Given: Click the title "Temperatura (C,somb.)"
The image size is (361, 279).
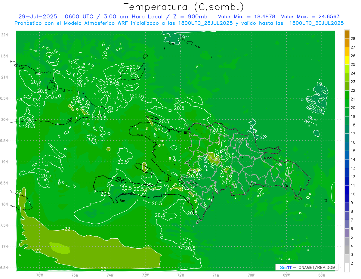Looking at the screenshot, I should pyautogui.click(x=184, y=7).
